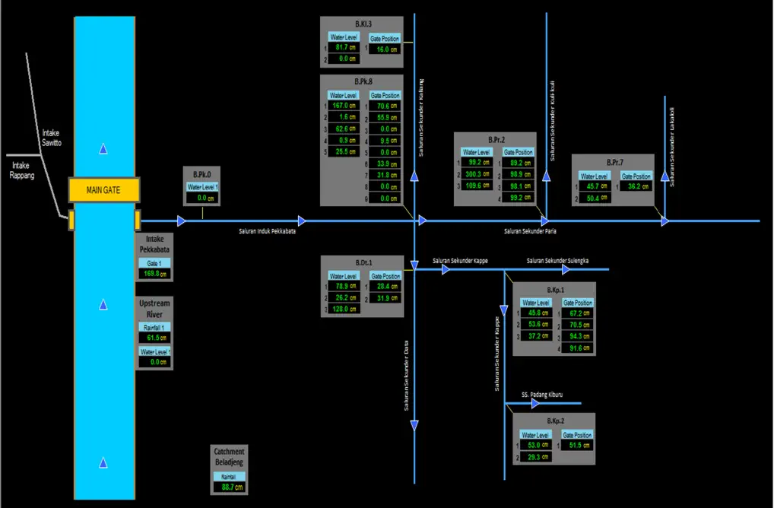Click the top-most flow arrow in the river
The height and width of the screenshot is (508, 774).
click(103, 150)
